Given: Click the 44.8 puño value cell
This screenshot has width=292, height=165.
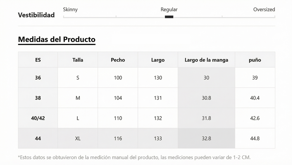Looking at the screenshot, I should (255, 138).
